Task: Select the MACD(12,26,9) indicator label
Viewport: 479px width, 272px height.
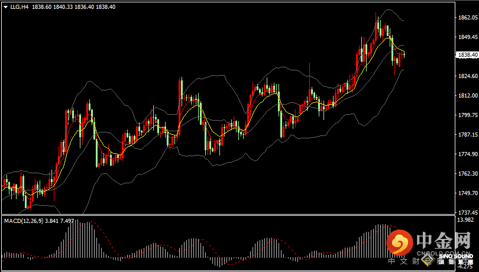Action: 24,221
